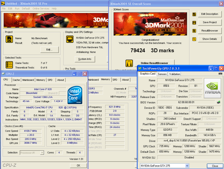Click the Online ResultBrowser button
This screenshot has width=224, height=169.
pyautogui.click(x=154, y=63)
